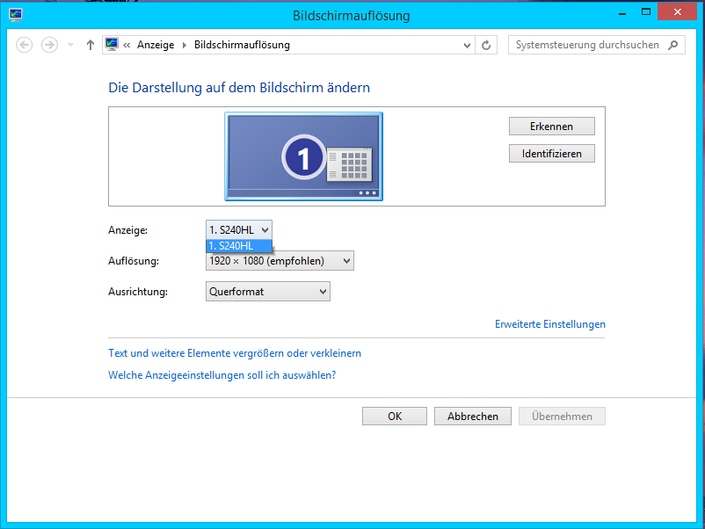Click the magnifier search icon
This screenshot has height=529, width=705.
point(673,45)
